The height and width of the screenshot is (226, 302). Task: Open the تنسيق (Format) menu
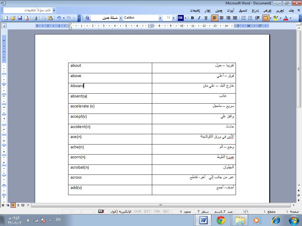click(x=243, y=10)
